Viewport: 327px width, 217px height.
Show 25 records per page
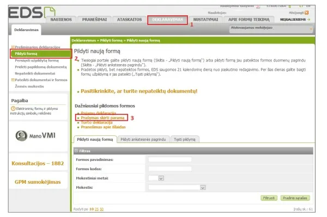point(97,209)
